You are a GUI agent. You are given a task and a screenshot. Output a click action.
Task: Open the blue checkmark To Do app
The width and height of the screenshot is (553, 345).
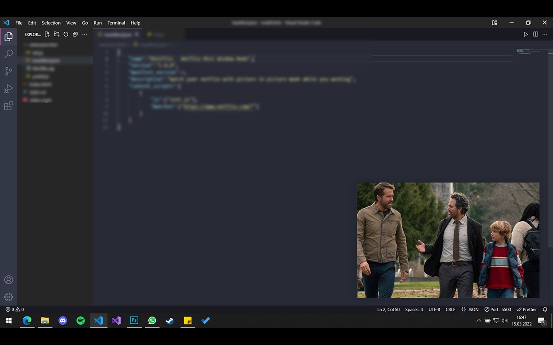point(206,321)
